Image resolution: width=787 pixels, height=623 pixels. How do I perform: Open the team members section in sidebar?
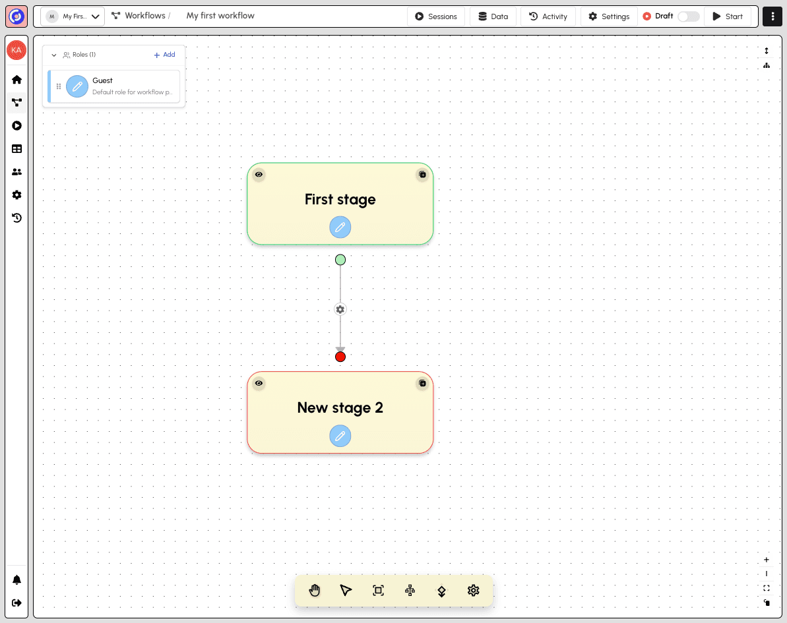[16, 171]
